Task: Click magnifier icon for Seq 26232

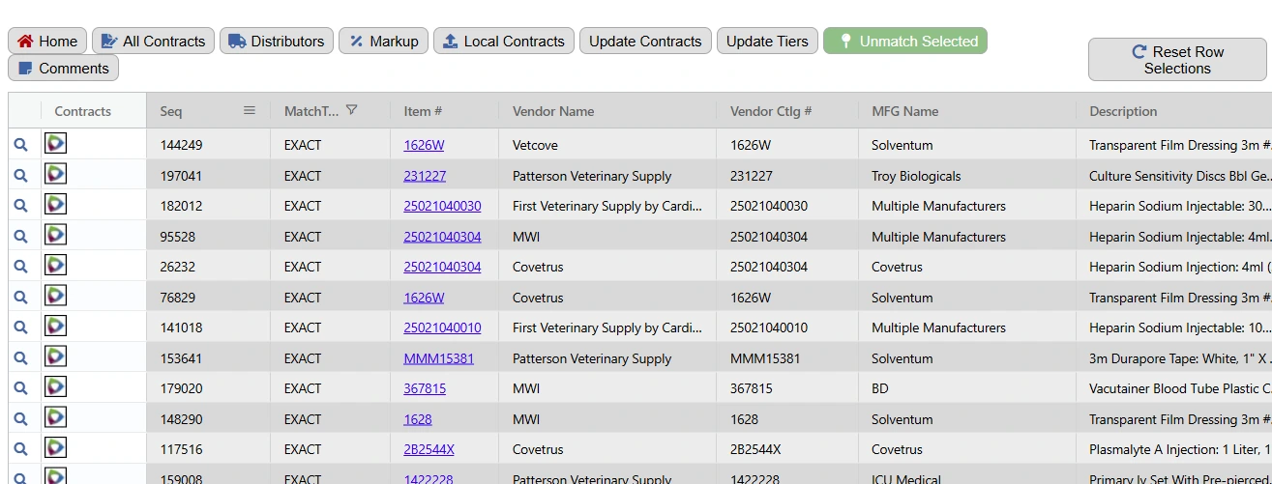Action: 20,267
